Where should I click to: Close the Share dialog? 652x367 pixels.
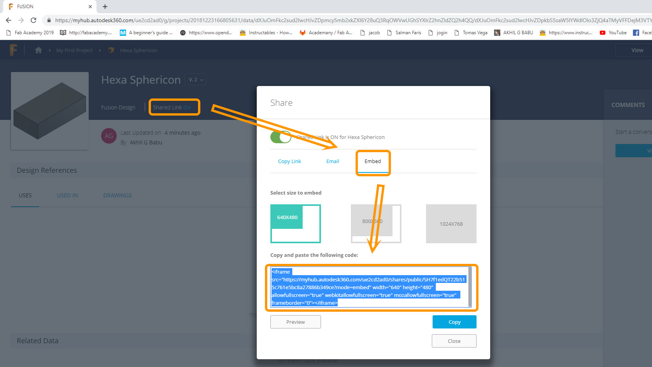[x=454, y=341]
